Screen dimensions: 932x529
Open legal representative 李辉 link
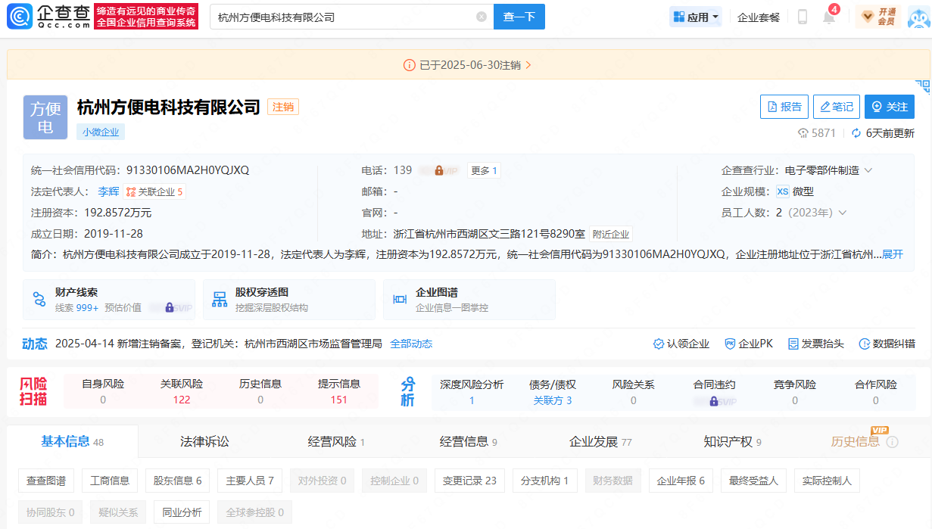(108, 191)
